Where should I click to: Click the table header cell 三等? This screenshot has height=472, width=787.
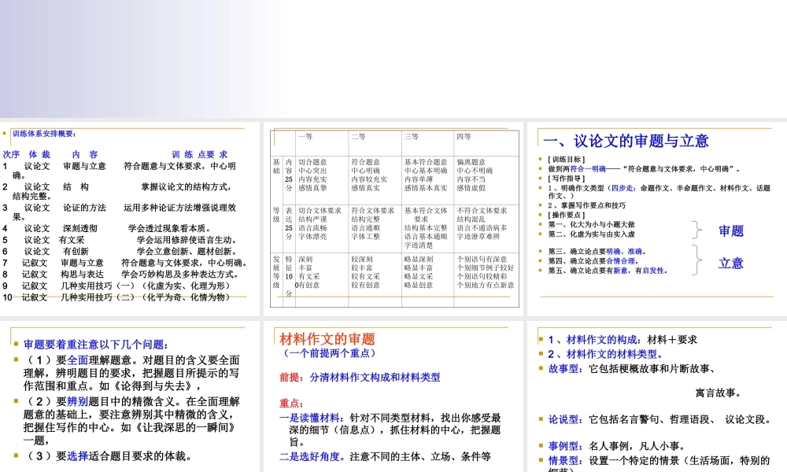[x=411, y=136]
